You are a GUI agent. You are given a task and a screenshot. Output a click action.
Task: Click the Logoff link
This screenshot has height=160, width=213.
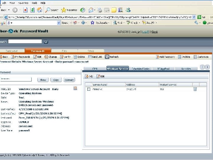tap(146, 32)
